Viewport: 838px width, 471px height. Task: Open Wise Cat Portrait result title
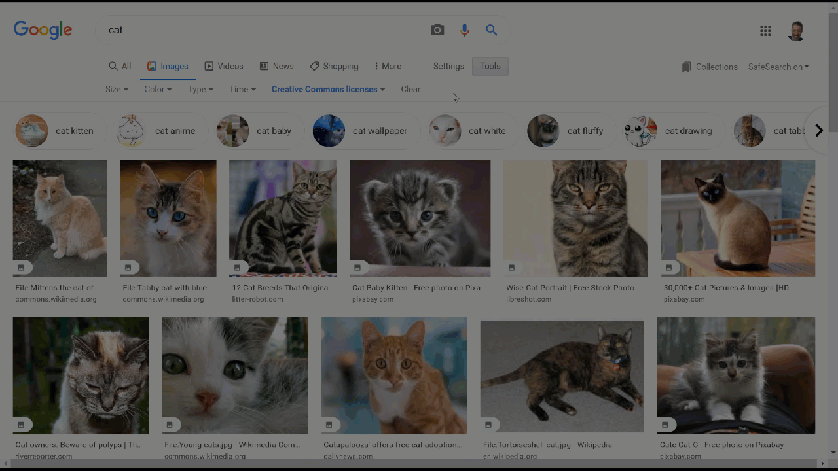click(575, 288)
